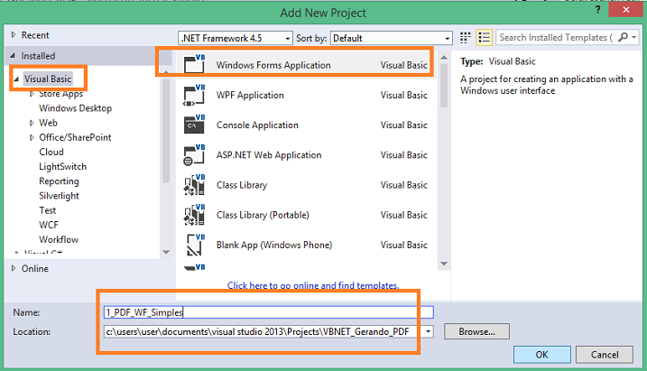Click the Blank App (Windows Phone) icon

195,245
